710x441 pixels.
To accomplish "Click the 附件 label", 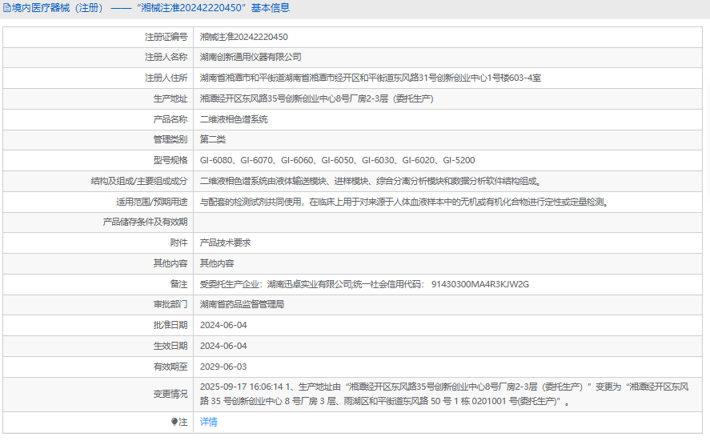I will coord(179,243).
